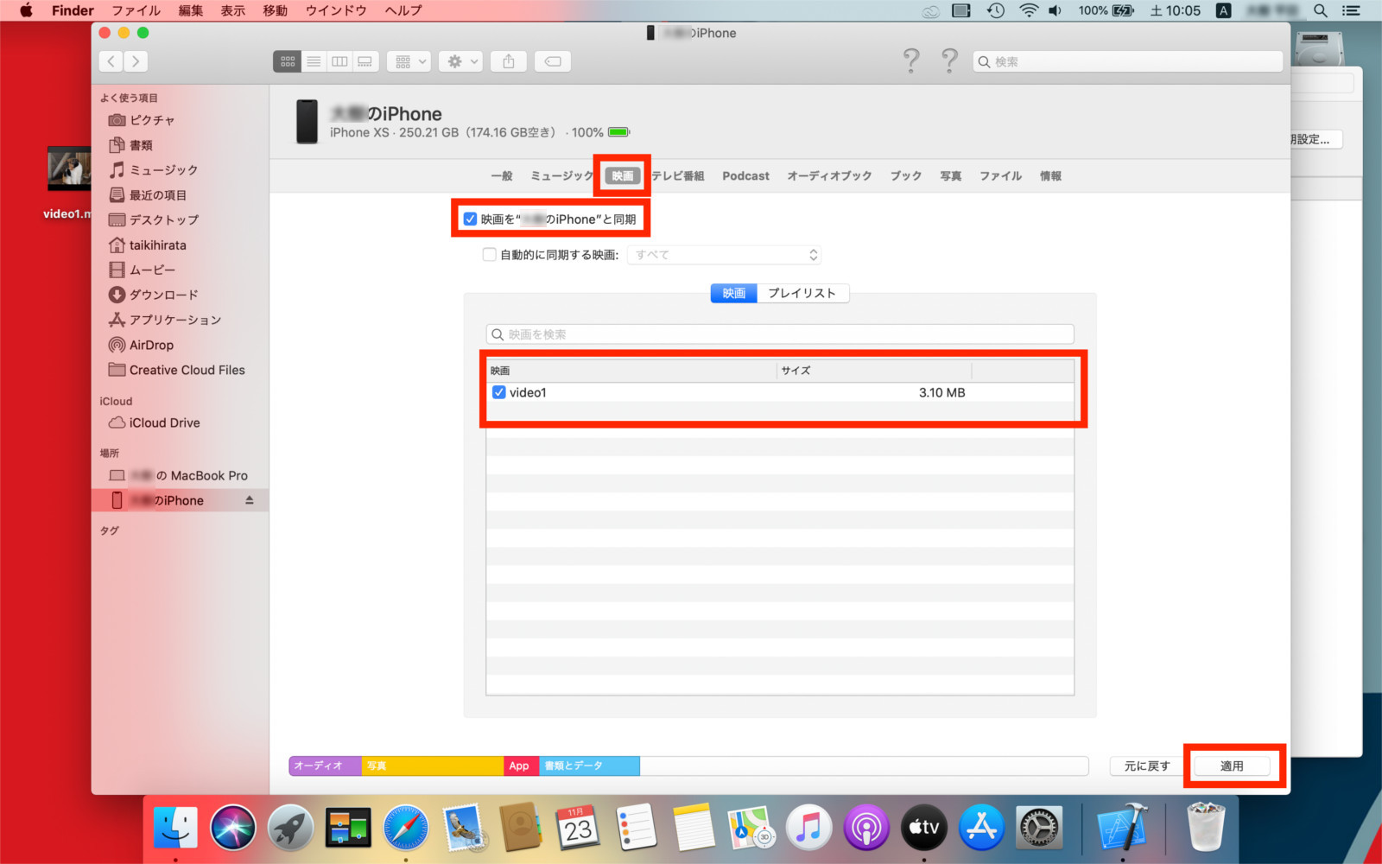Select the プレイリスト segment button
The image size is (1382, 864).
pos(802,294)
